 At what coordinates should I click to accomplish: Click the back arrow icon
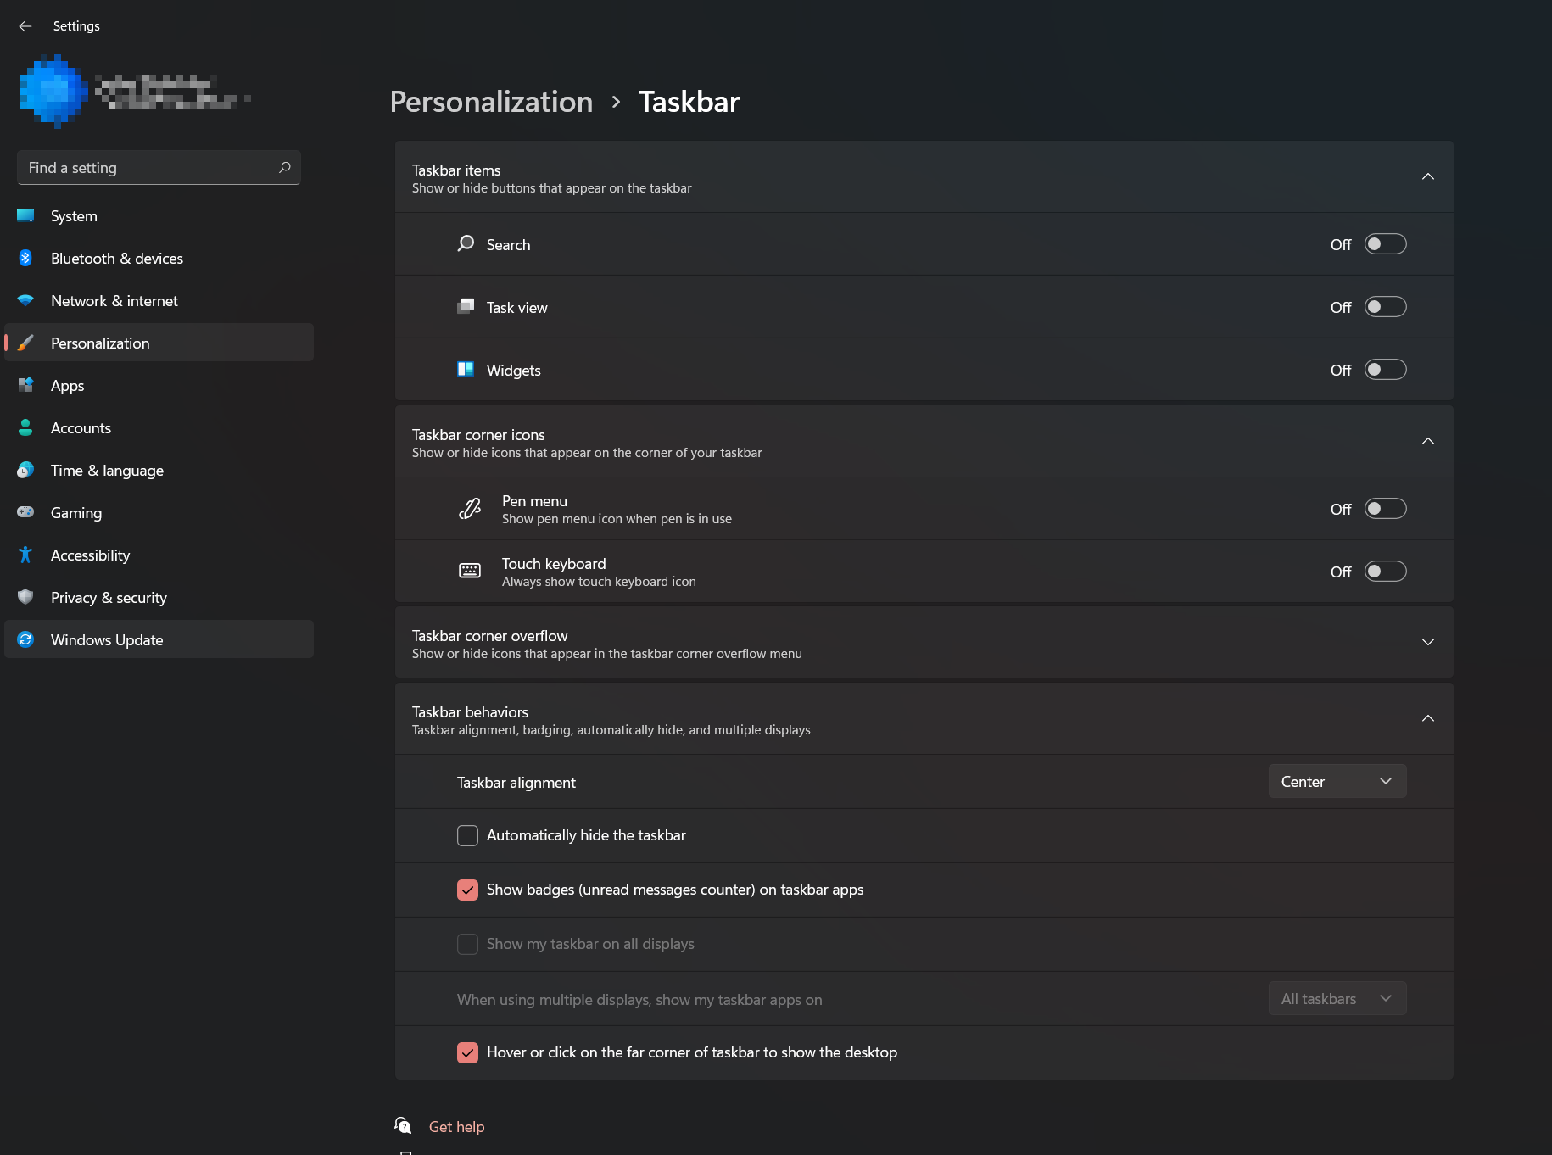pyautogui.click(x=25, y=26)
